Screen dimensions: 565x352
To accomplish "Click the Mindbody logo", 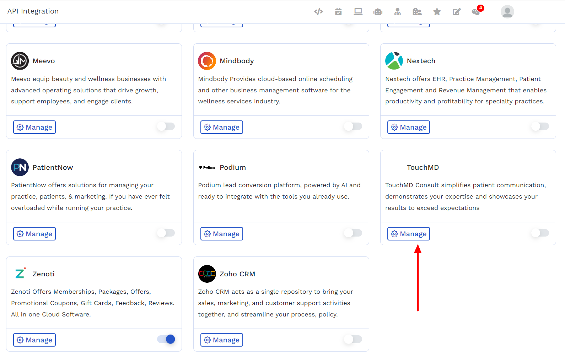I will [207, 61].
